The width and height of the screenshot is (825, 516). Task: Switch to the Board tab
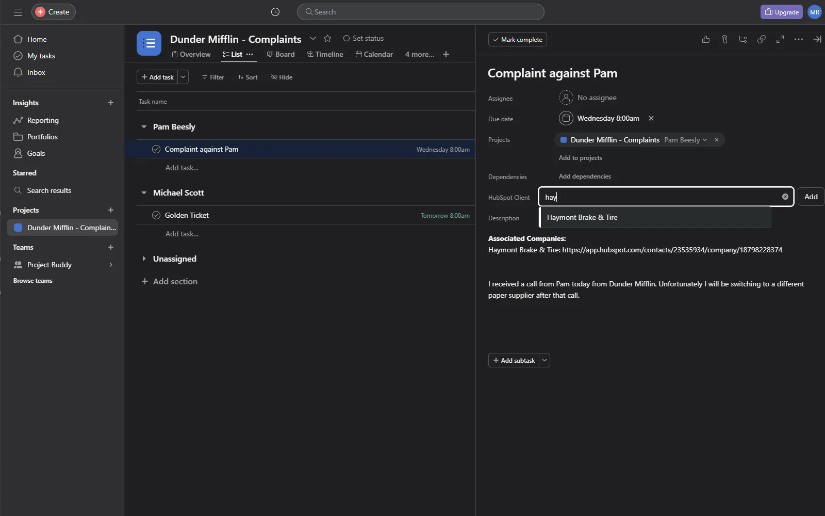[x=280, y=54]
